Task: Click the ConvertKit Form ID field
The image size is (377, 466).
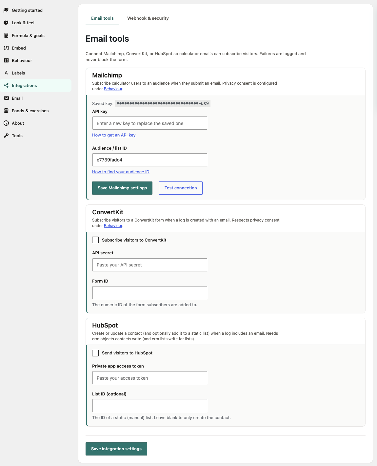Action: click(150, 293)
